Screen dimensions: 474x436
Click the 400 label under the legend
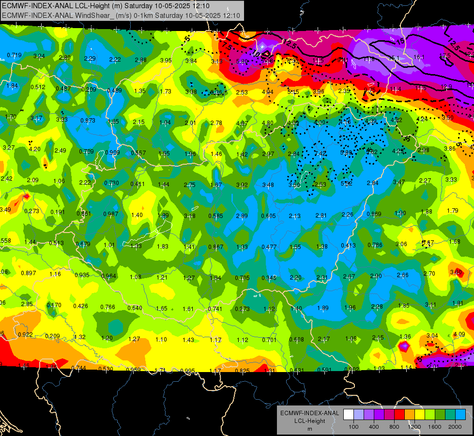374,427
